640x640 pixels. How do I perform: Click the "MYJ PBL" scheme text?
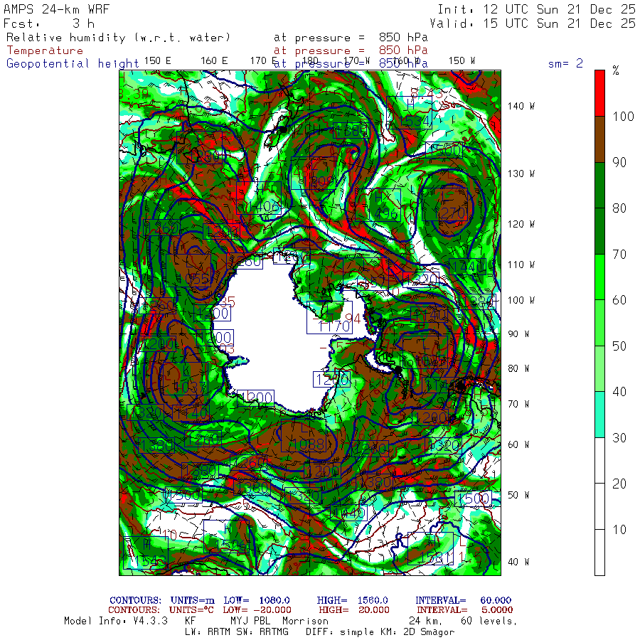250,621
